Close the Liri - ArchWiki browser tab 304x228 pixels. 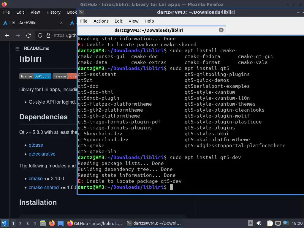(x=61, y=23)
